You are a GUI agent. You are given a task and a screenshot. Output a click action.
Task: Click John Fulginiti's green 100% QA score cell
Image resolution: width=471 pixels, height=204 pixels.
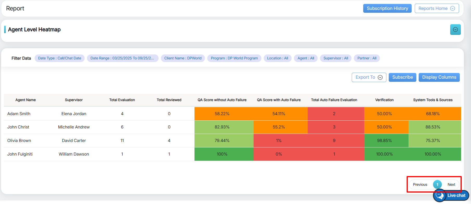(x=222, y=154)
